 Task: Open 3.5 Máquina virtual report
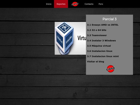pos(99,46)
